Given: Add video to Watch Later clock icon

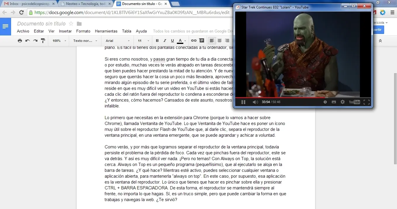Looking at the screenshot, I should coord(325,102).
